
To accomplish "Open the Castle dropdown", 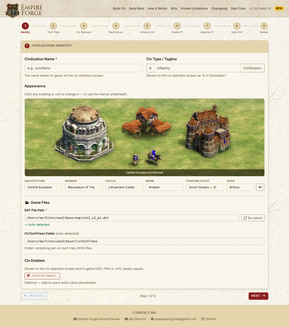I will point(124,187).
